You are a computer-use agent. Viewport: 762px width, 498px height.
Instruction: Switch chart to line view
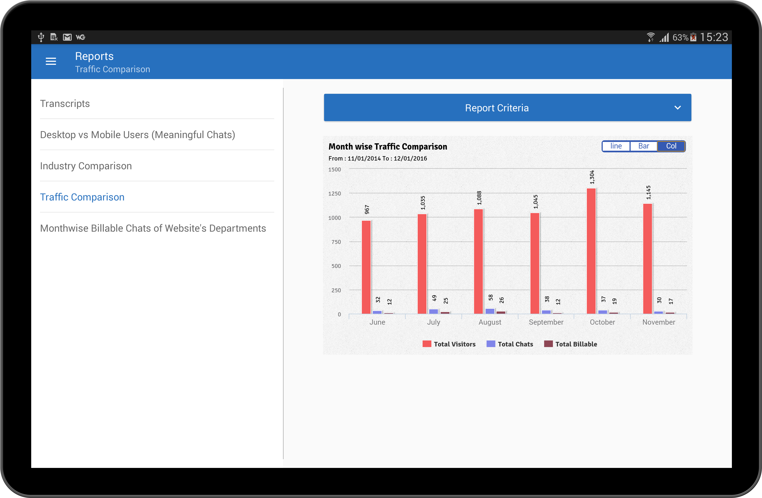(x=616, y=146)
